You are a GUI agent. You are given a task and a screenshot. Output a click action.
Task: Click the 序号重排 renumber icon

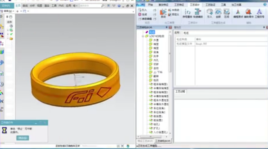coord(187,13)
